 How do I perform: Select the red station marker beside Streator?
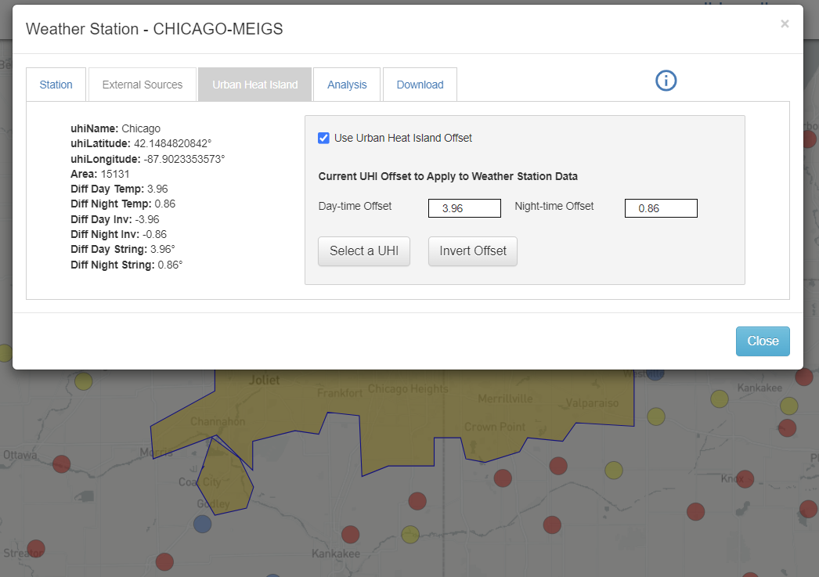(x=36, y=548)
